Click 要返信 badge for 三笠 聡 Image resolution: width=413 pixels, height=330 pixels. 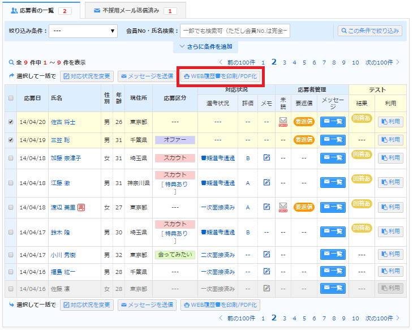pos(304,139)
